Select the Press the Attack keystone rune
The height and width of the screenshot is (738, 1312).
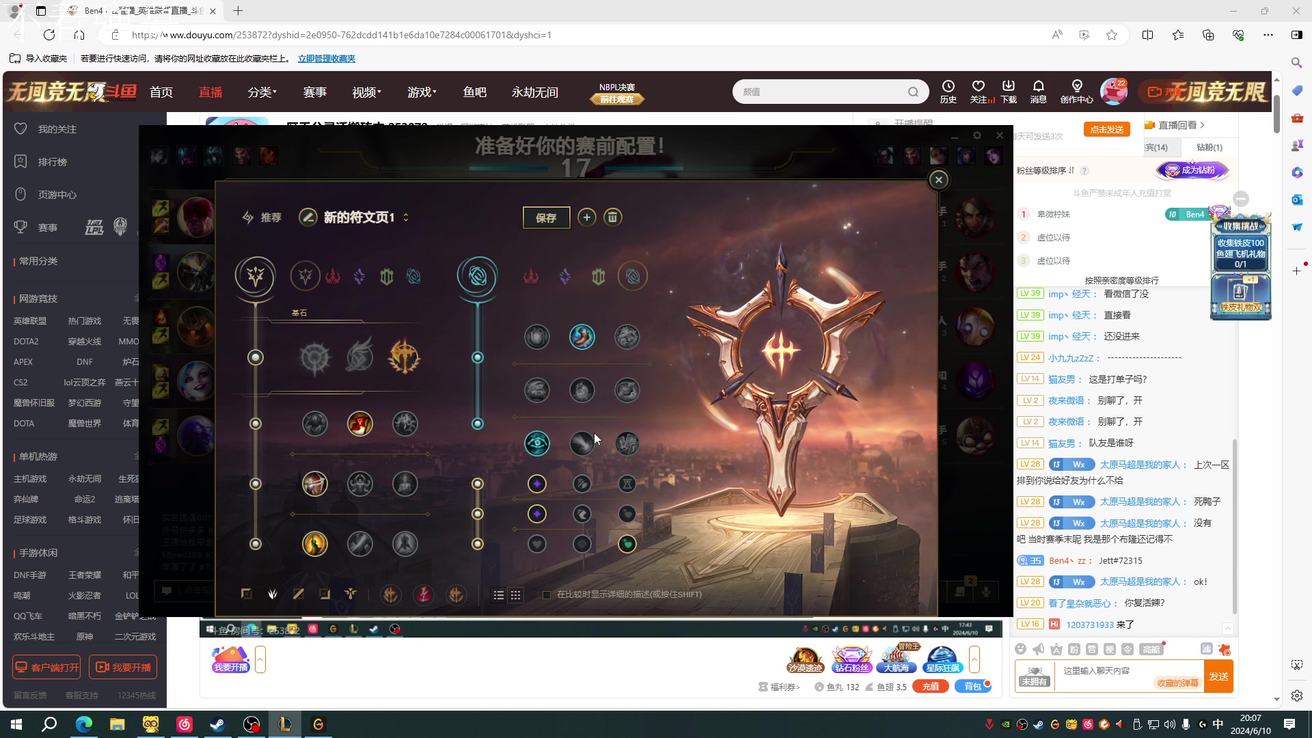[315, 357]
